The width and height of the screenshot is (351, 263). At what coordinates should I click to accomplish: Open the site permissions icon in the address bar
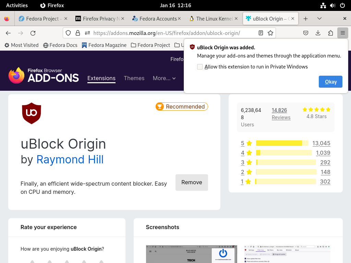(87, 33)
